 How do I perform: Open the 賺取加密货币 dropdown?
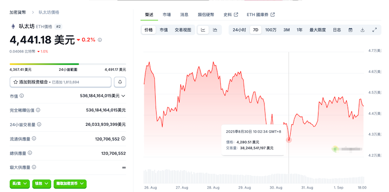[x=70, y=184]
